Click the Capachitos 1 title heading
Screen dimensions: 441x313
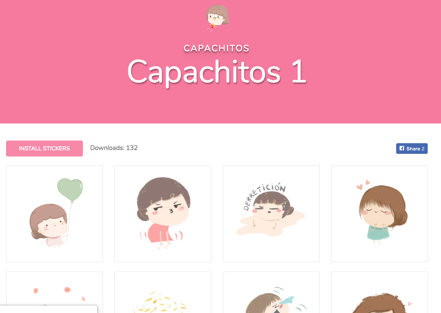pyautogui.click(x=217, y=72)
